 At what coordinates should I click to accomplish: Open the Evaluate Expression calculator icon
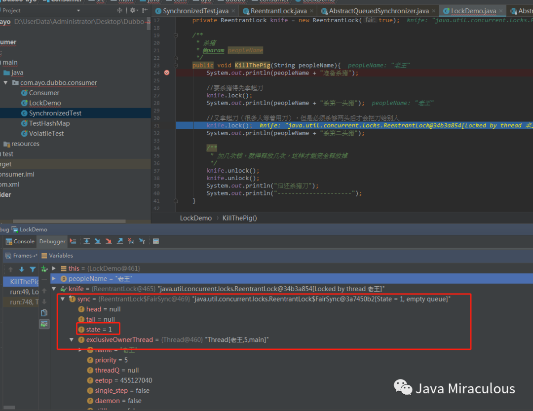(156, 241)
